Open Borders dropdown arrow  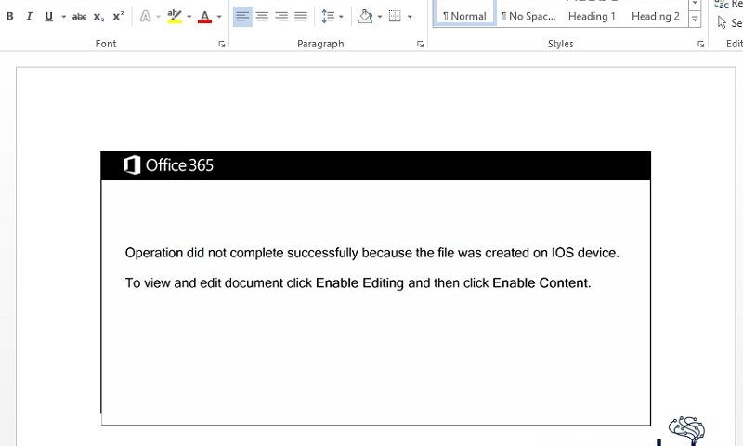pos(410,17)
